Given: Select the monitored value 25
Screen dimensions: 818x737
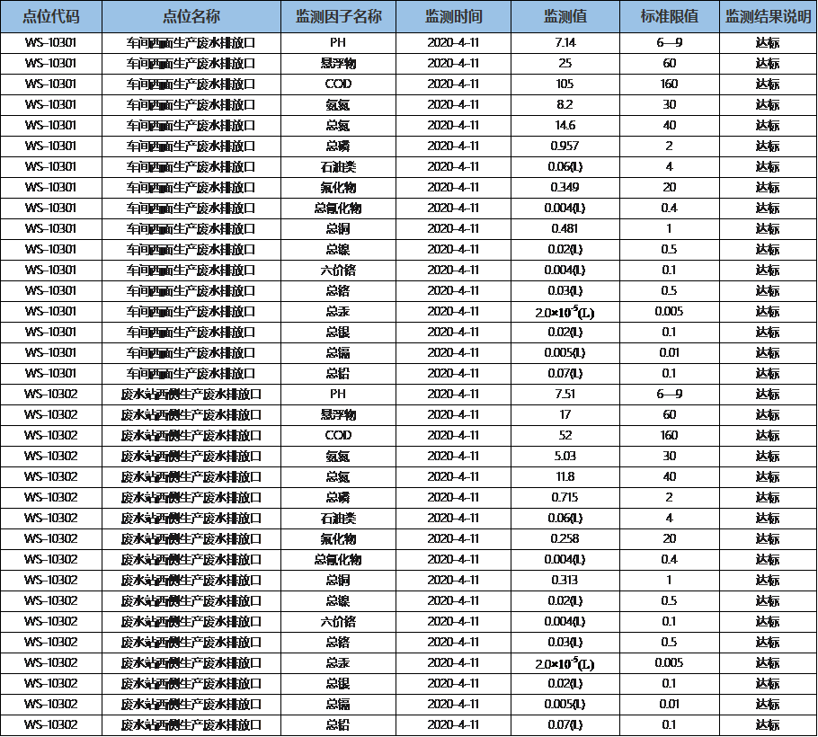Looking at the screenshot, I should pyautogui.click(x=565, y=64).
